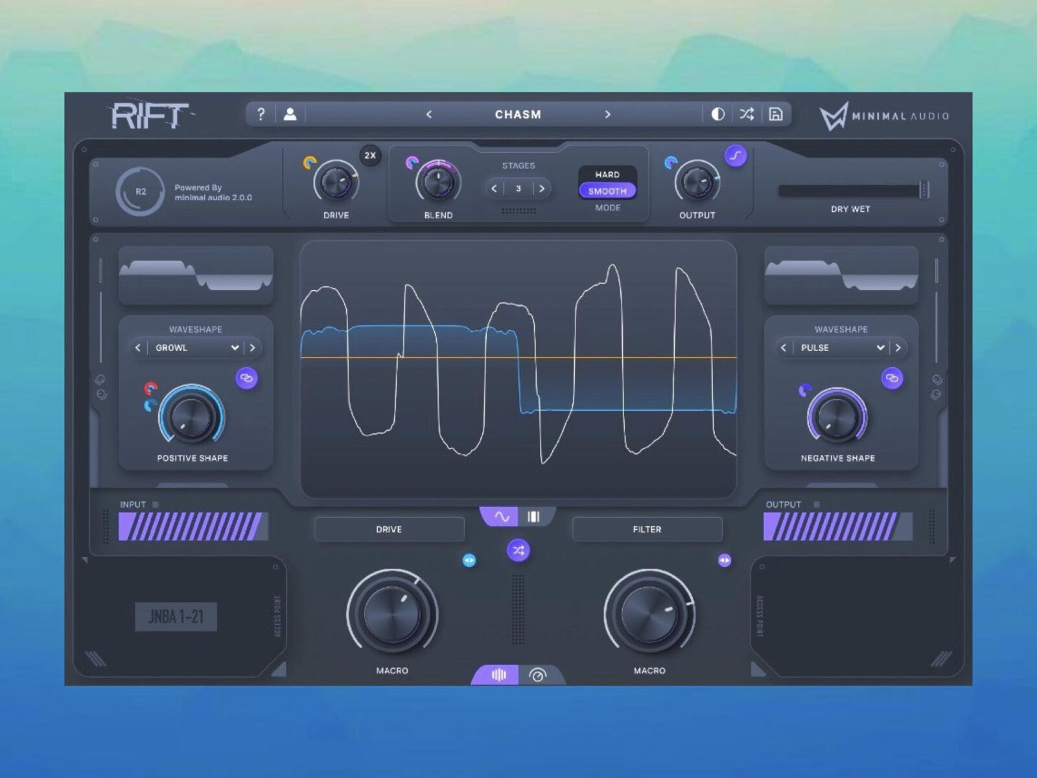Increase the Stages value with right arrow

542,189
